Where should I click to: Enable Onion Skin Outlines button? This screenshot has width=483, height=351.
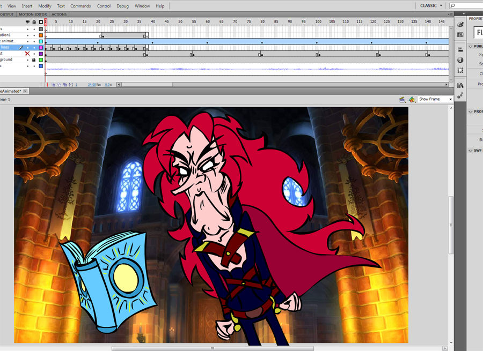tap(60, 85)
